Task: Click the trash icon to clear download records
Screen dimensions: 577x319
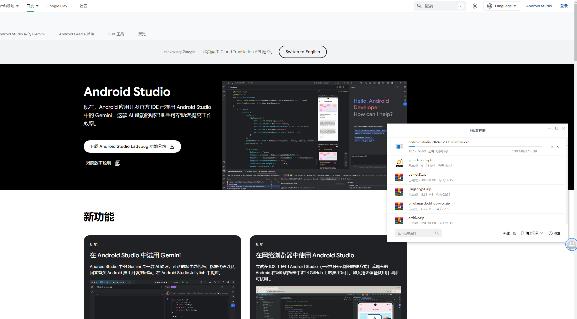Action: [x=522, y=233]
